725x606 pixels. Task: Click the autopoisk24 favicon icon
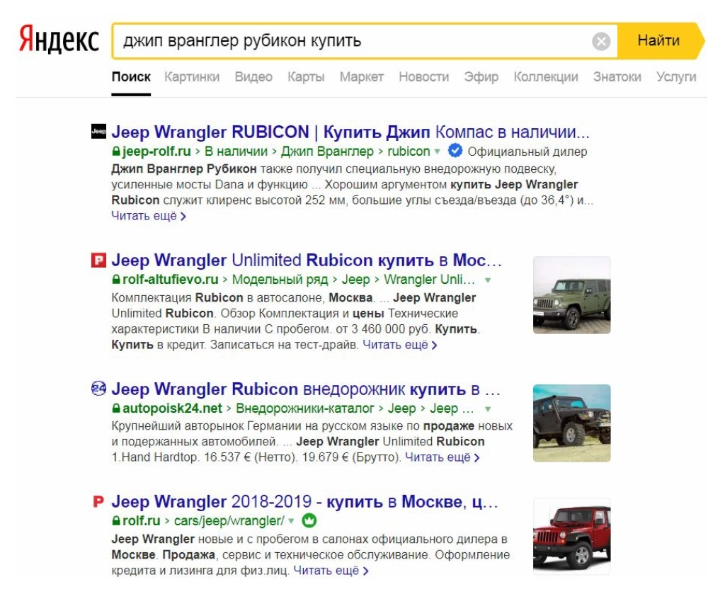point(98,388)
